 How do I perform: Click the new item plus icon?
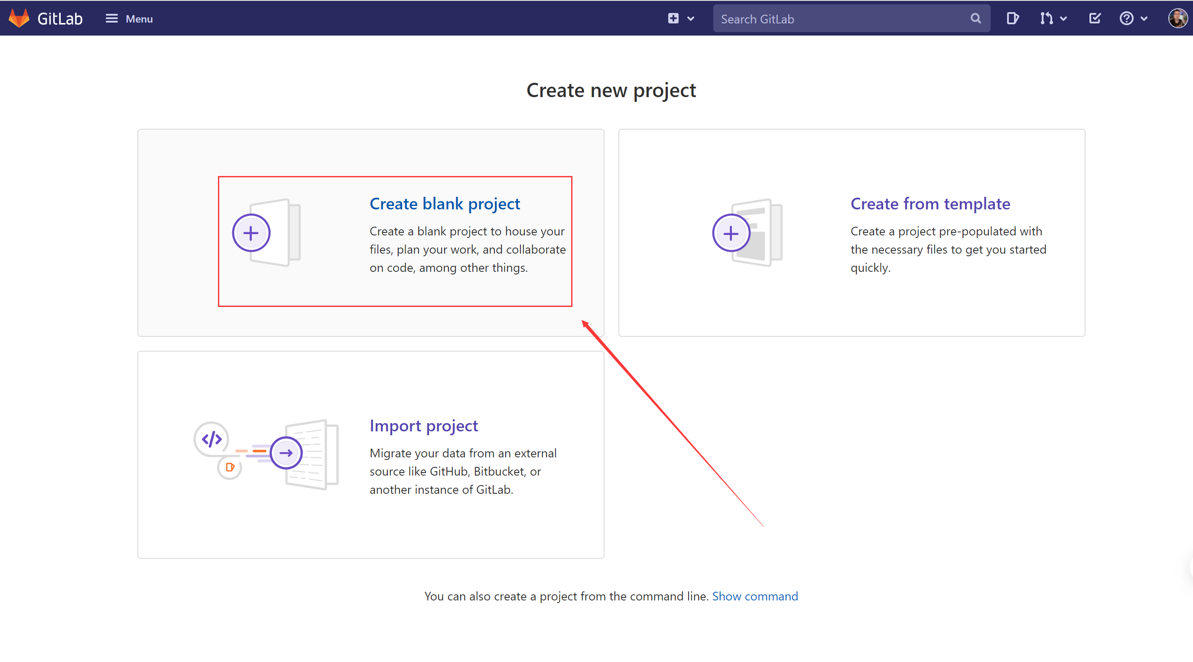pyautogui.click(x=673, y=19)
